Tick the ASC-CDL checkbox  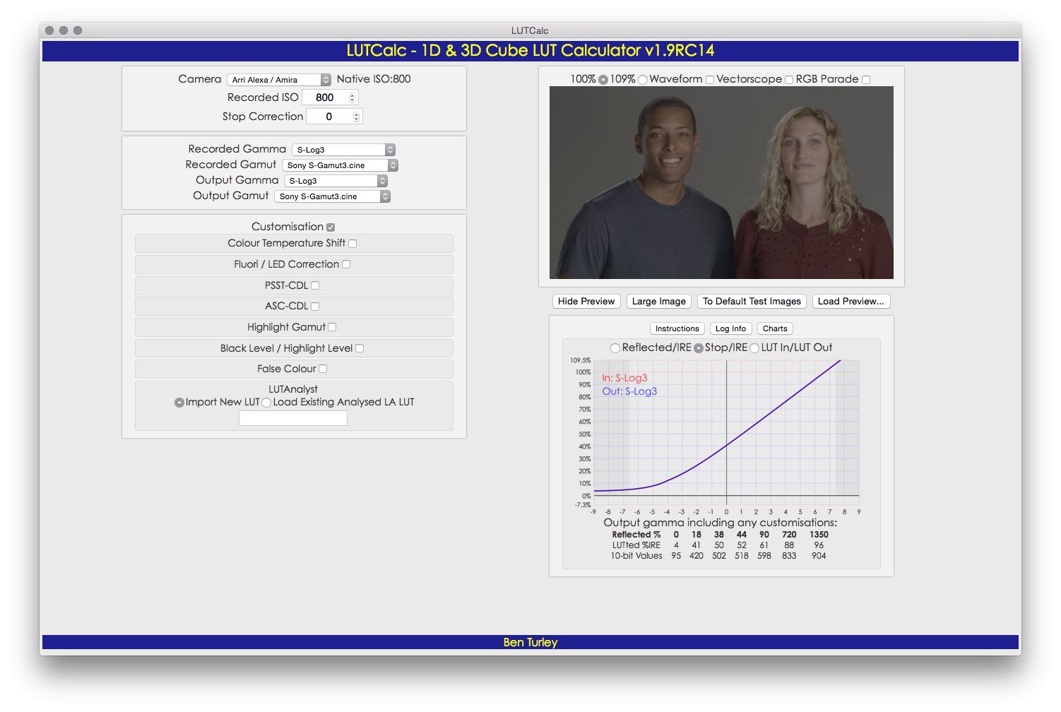point(315,307)
